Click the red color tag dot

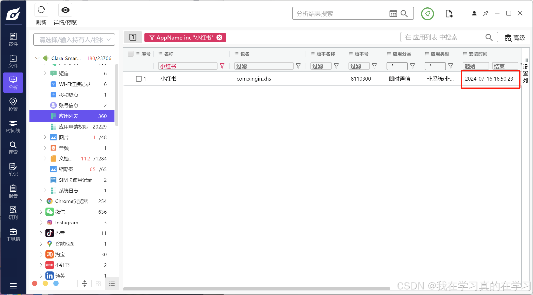[35, 283]
